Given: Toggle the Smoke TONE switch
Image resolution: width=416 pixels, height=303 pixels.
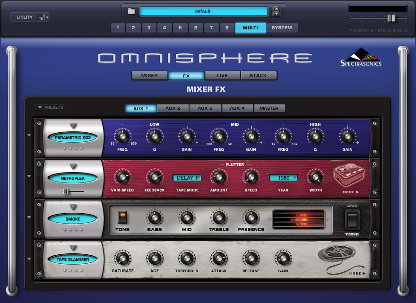Looking at the screenshot, I should point(122,217).
